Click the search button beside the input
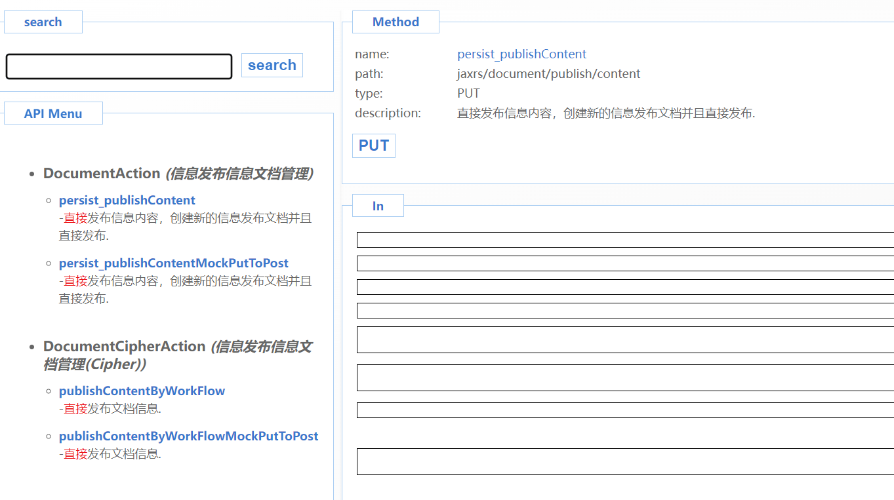Image resolution: width=894 pixels, height=500 pixels. (x=272, y=66)
